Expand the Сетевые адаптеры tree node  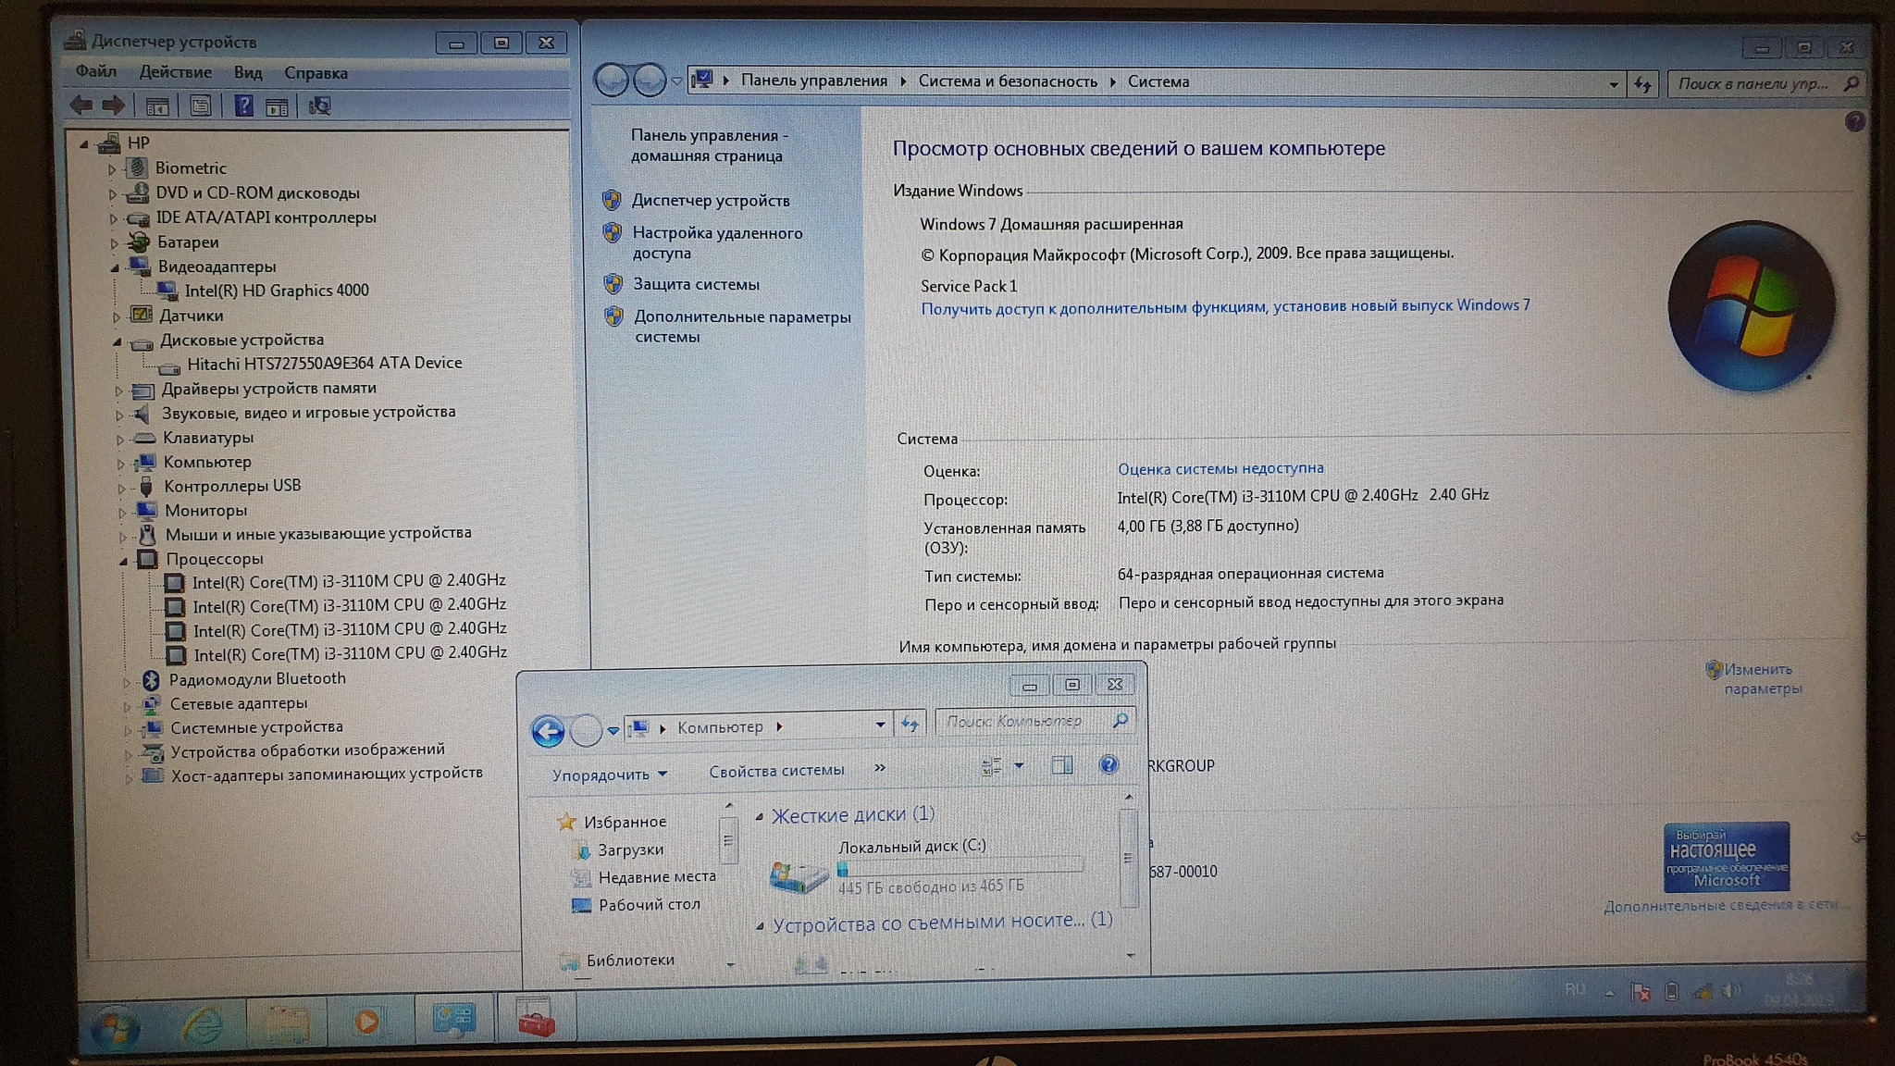pyautogui.click(x=128, y=706)
